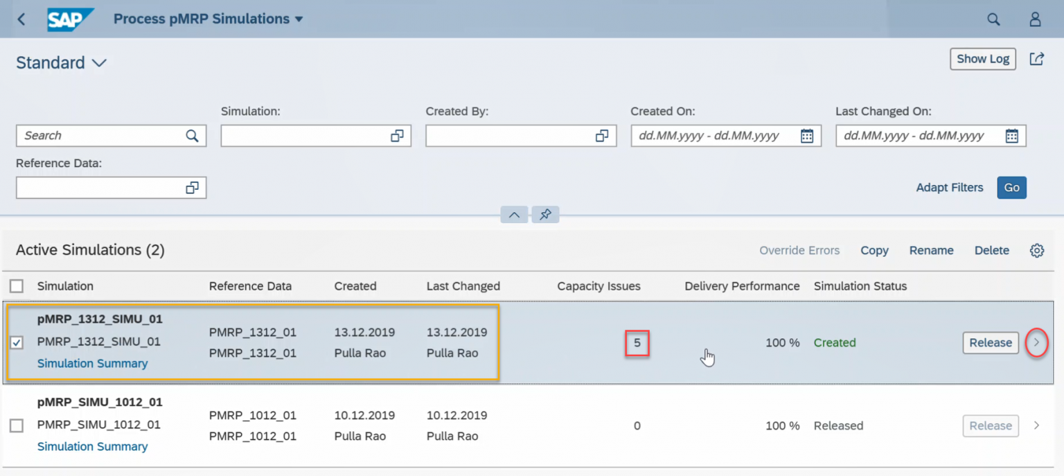Image resolution: width=1064 pixels, height=476 pixels.
Task: Collapse the filter bar with the chevron
Action: pyautogui.click(x=513, y=214)
